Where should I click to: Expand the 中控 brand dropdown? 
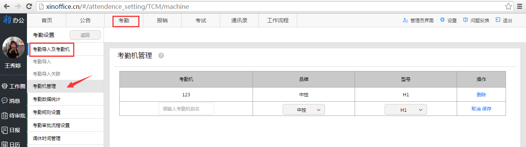tap(304, 110)
